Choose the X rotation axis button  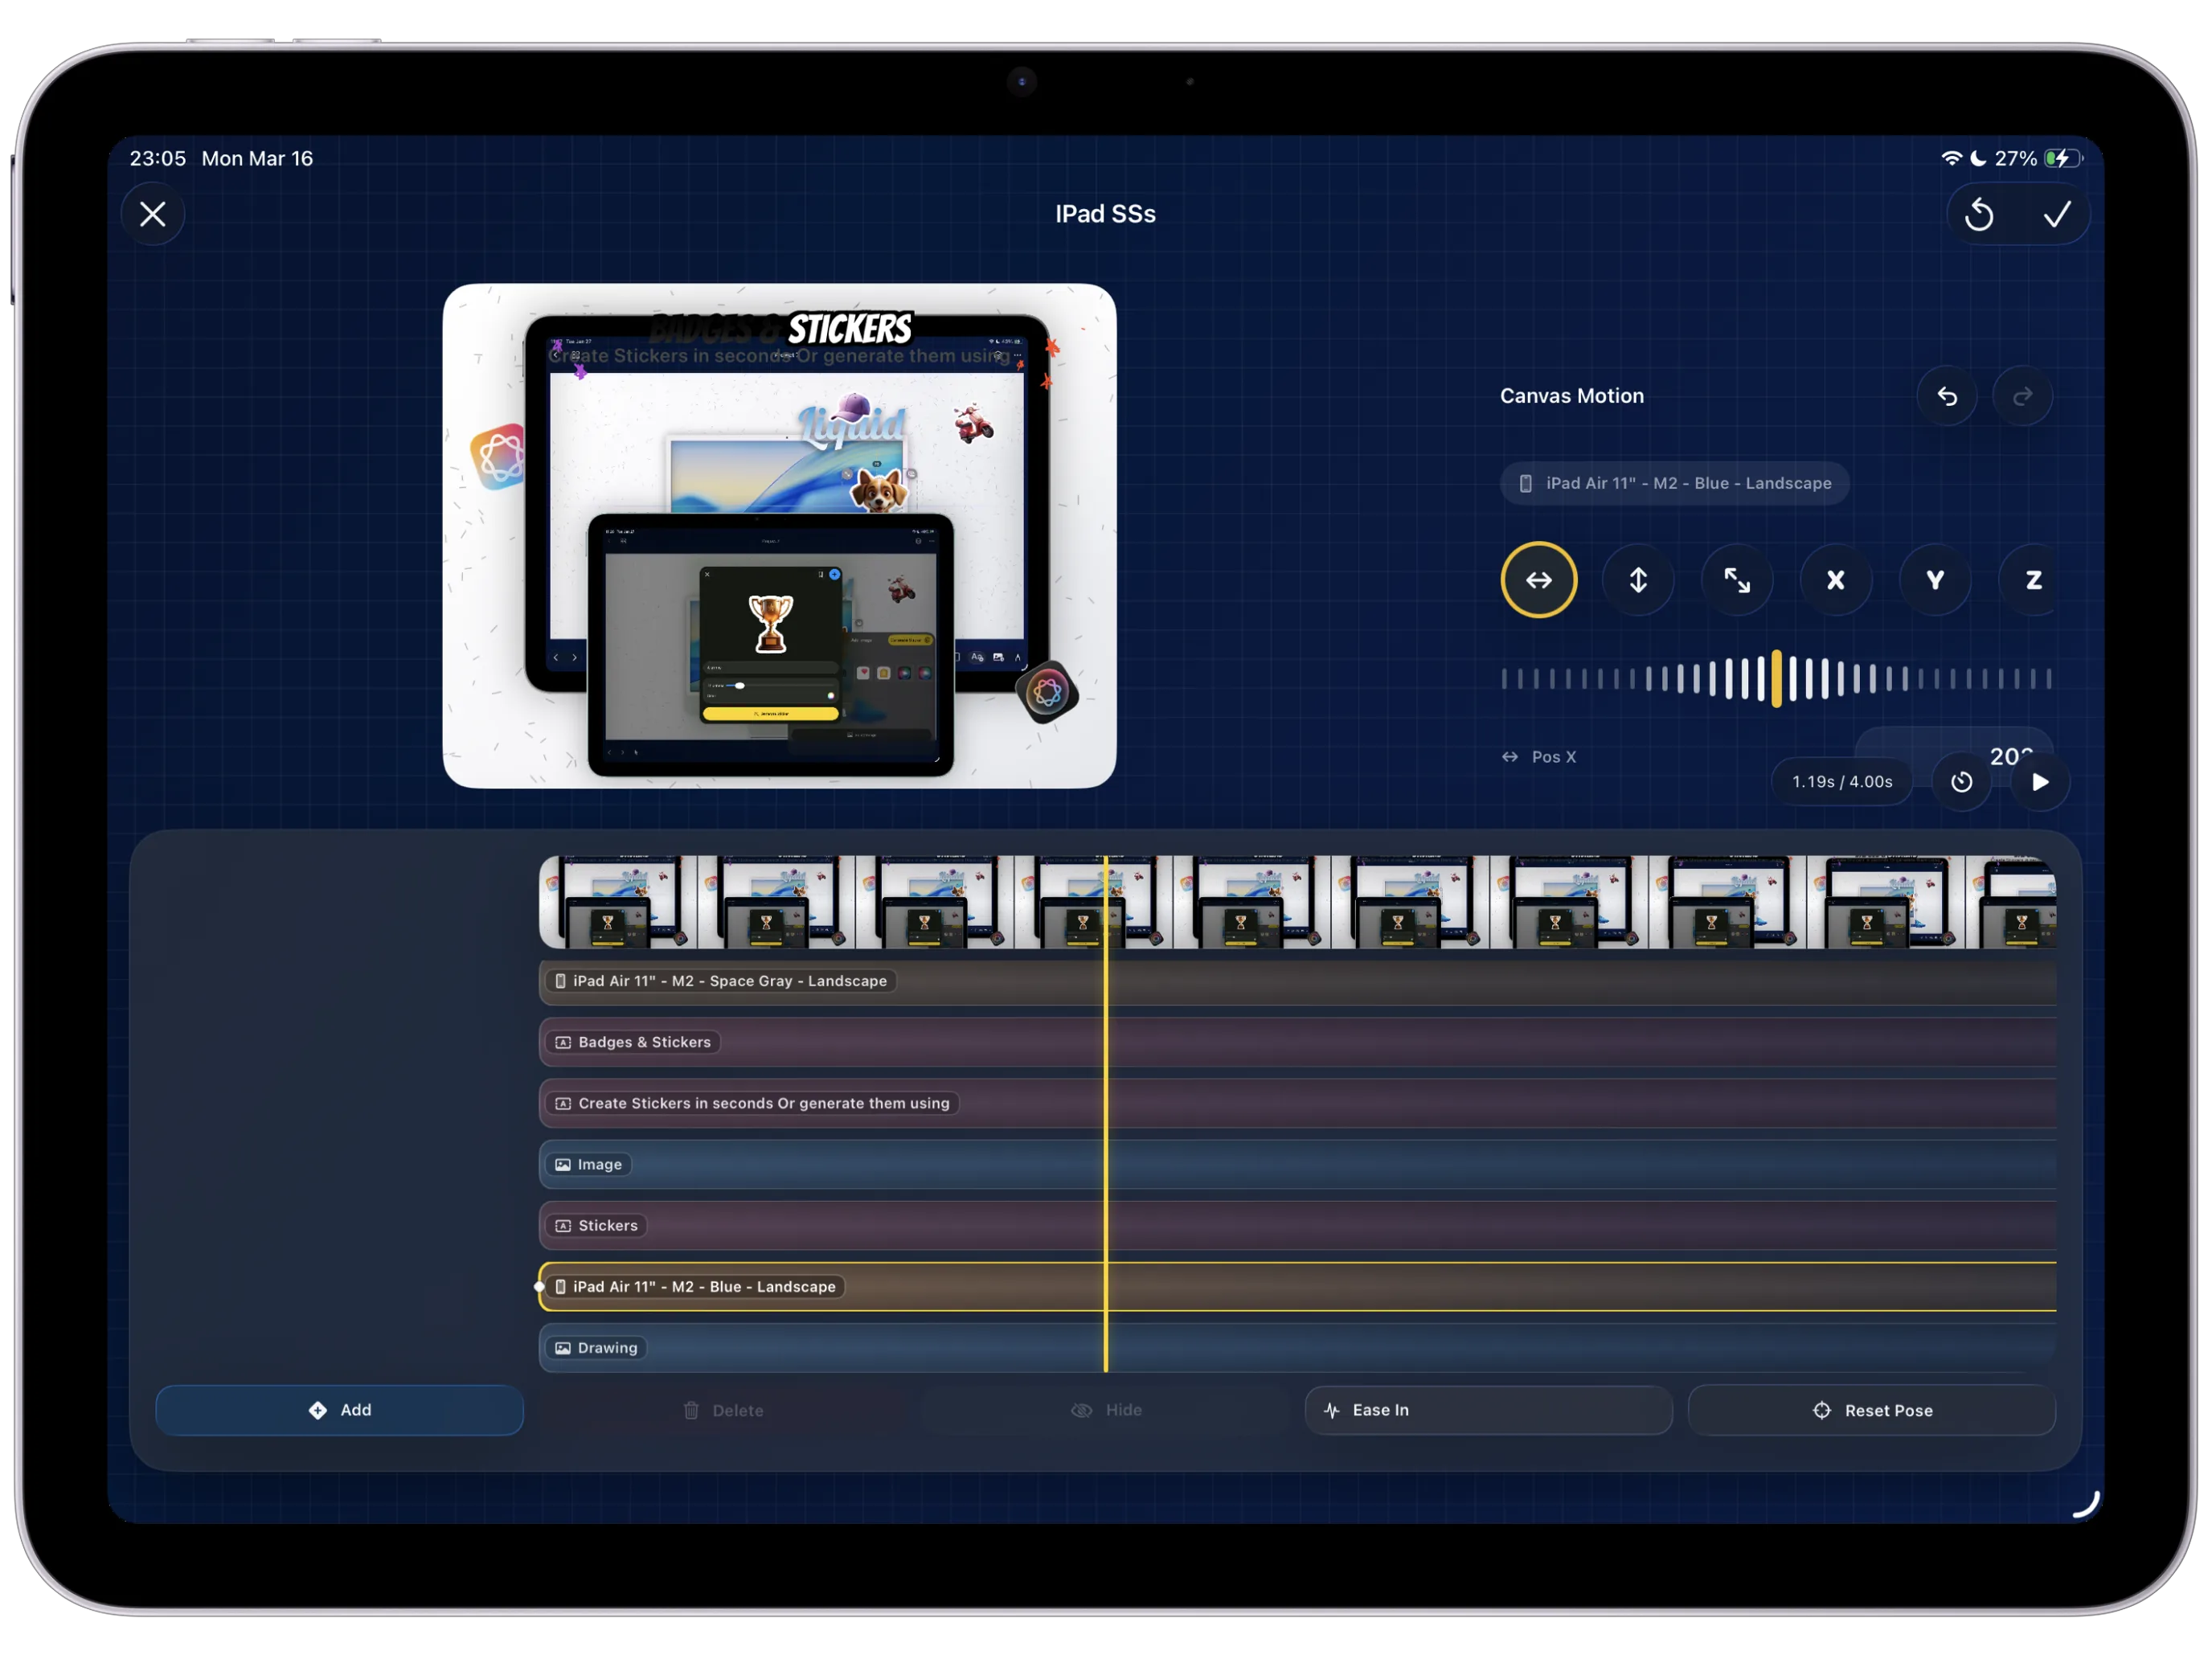pos(1835,580)
